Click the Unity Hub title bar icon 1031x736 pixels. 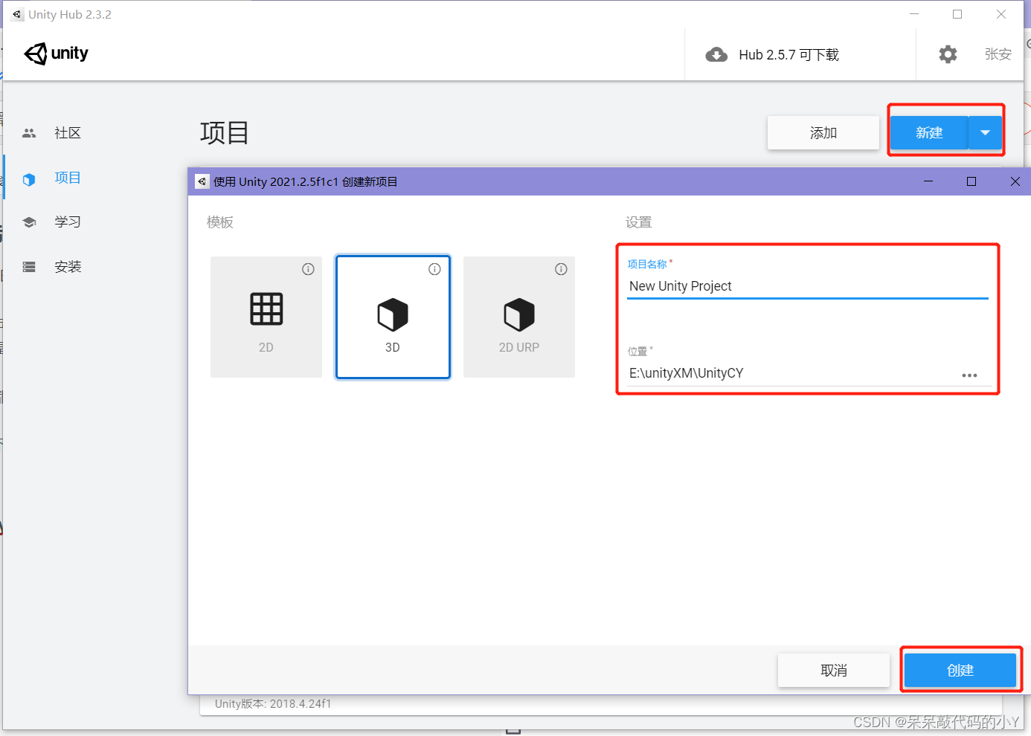coord(17,14)
